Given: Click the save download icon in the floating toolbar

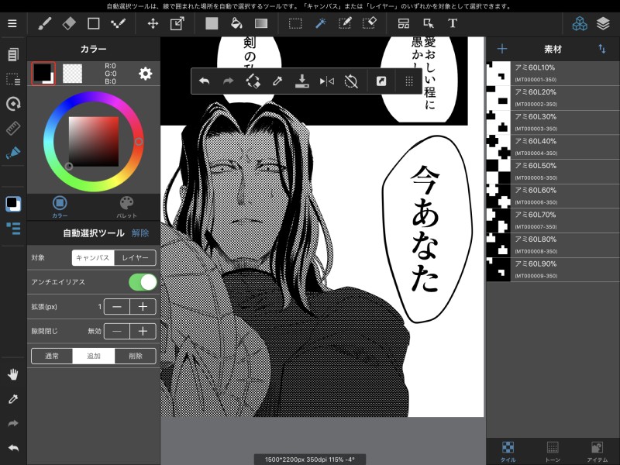Looking at the screenshot, I should [302, 81].
